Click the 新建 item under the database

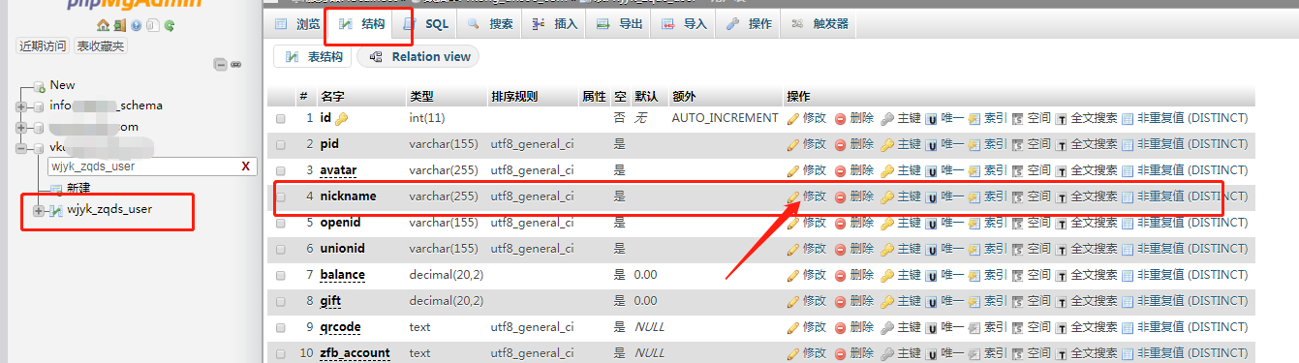(78, 188)
